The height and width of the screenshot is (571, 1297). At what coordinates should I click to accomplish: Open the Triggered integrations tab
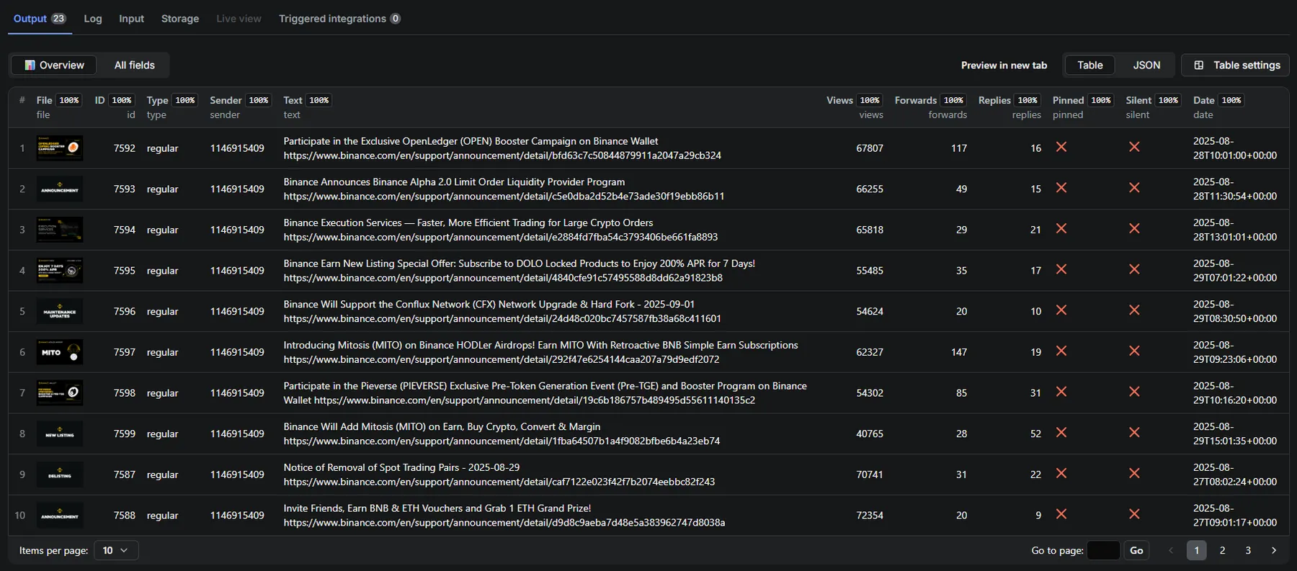[339, 19]
